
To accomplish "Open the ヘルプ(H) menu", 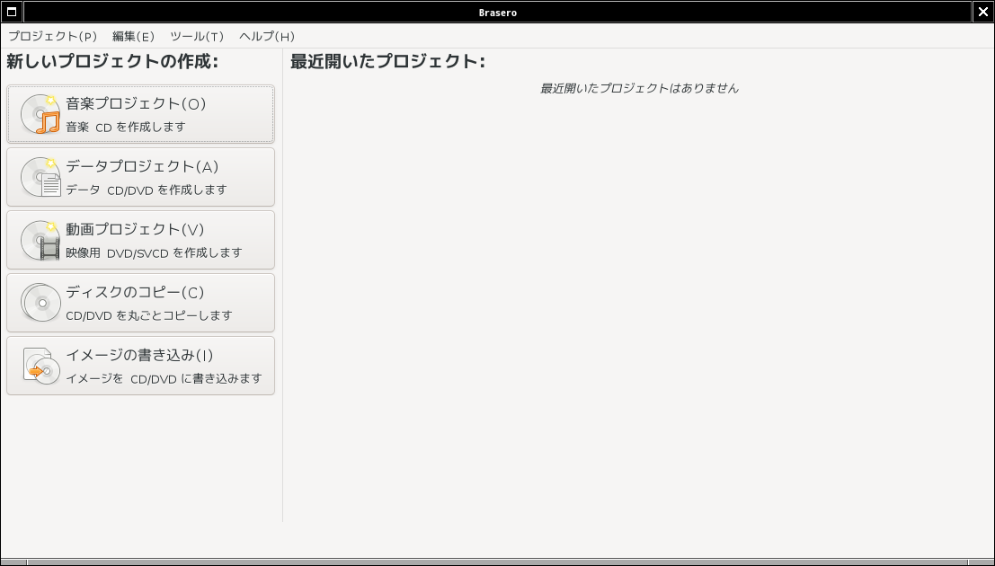I will [267, 36].
